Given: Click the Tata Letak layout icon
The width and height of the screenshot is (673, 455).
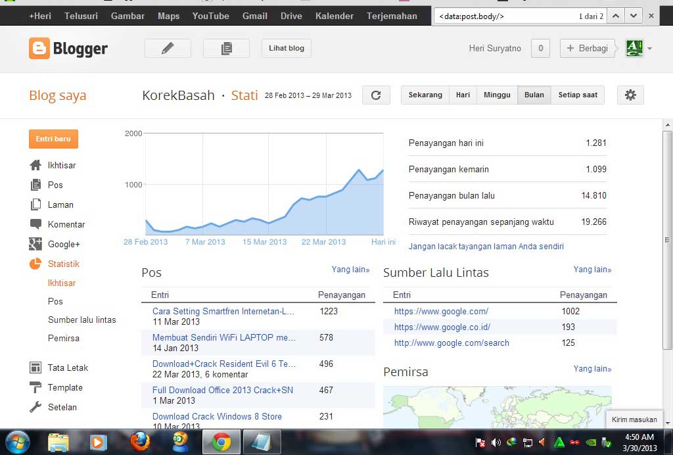Looking at the screenshot, I should coord(35,368).
